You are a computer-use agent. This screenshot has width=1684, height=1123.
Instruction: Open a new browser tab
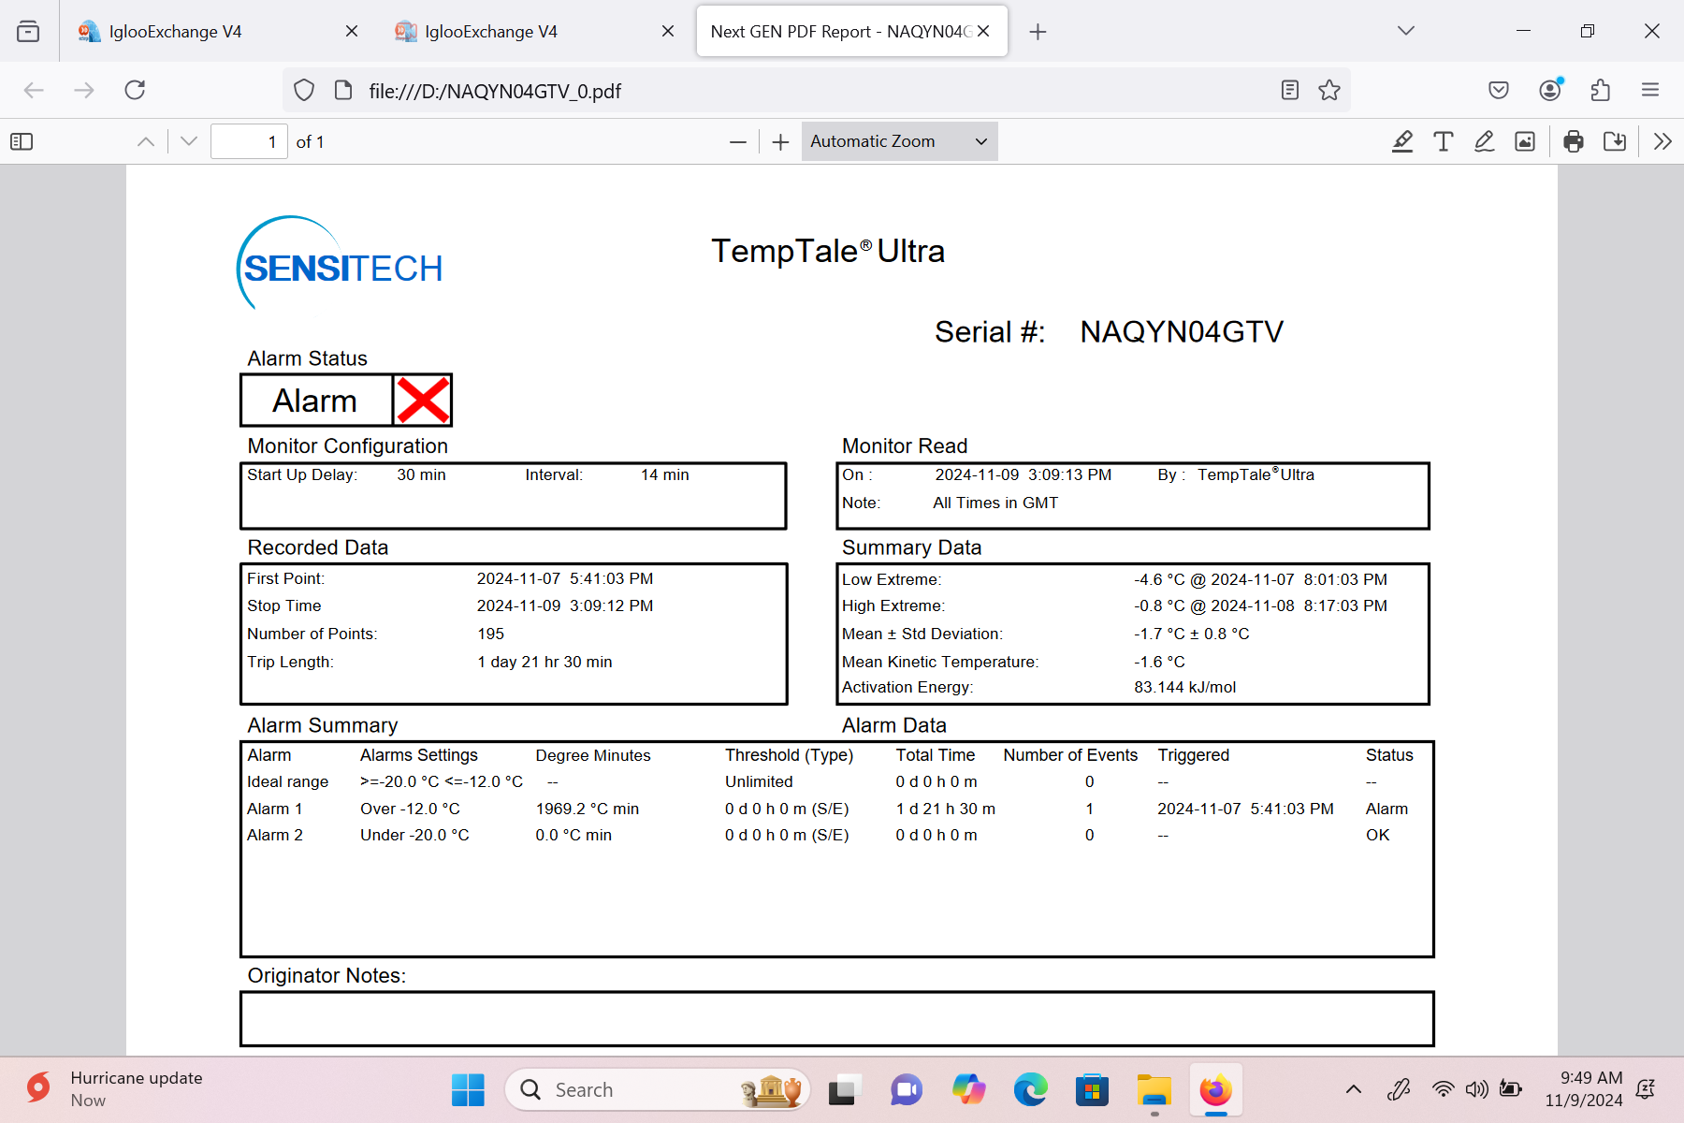click(x=1038, y=31)
